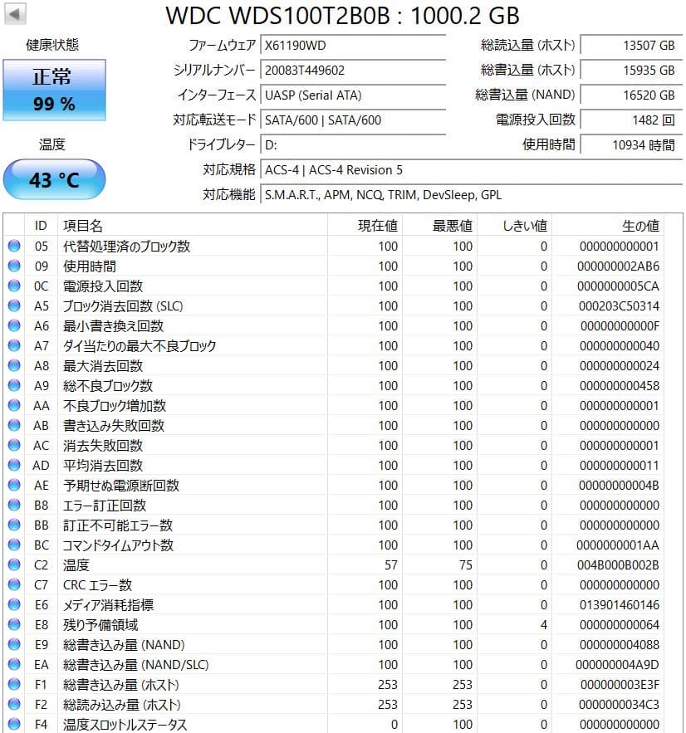Select power-on hours value 10934 時間
This screenshot has height=733, width=686.
(x=631, y=145)
